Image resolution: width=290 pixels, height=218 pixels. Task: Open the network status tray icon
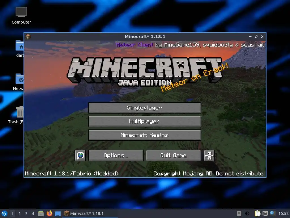point(265,213)
